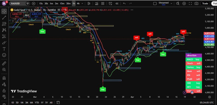Switch to 15s timeframe

pos(41,4)
